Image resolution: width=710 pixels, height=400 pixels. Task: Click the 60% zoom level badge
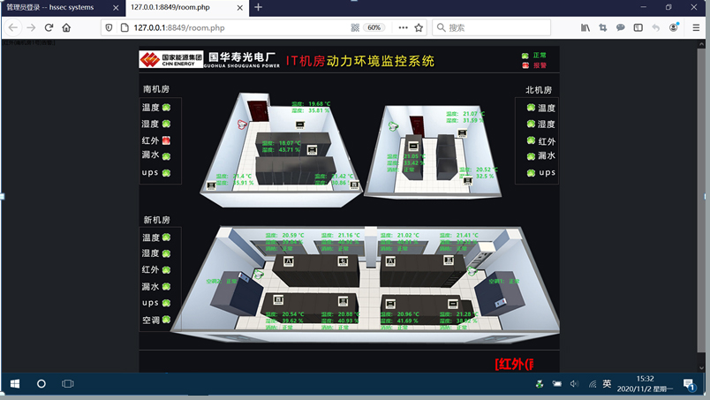pos(374,27)
